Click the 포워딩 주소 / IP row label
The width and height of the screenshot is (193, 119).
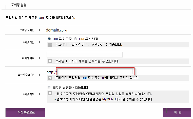pos(26,75)
